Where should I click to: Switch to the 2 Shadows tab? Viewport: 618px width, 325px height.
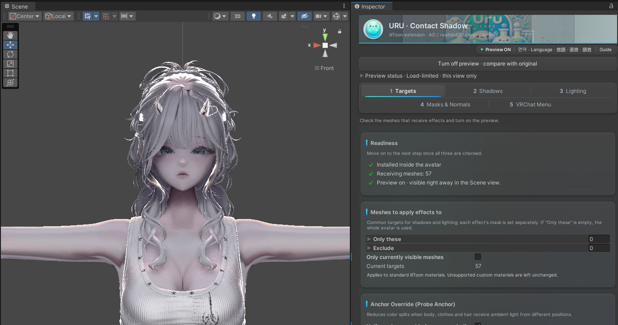(488, 91)
